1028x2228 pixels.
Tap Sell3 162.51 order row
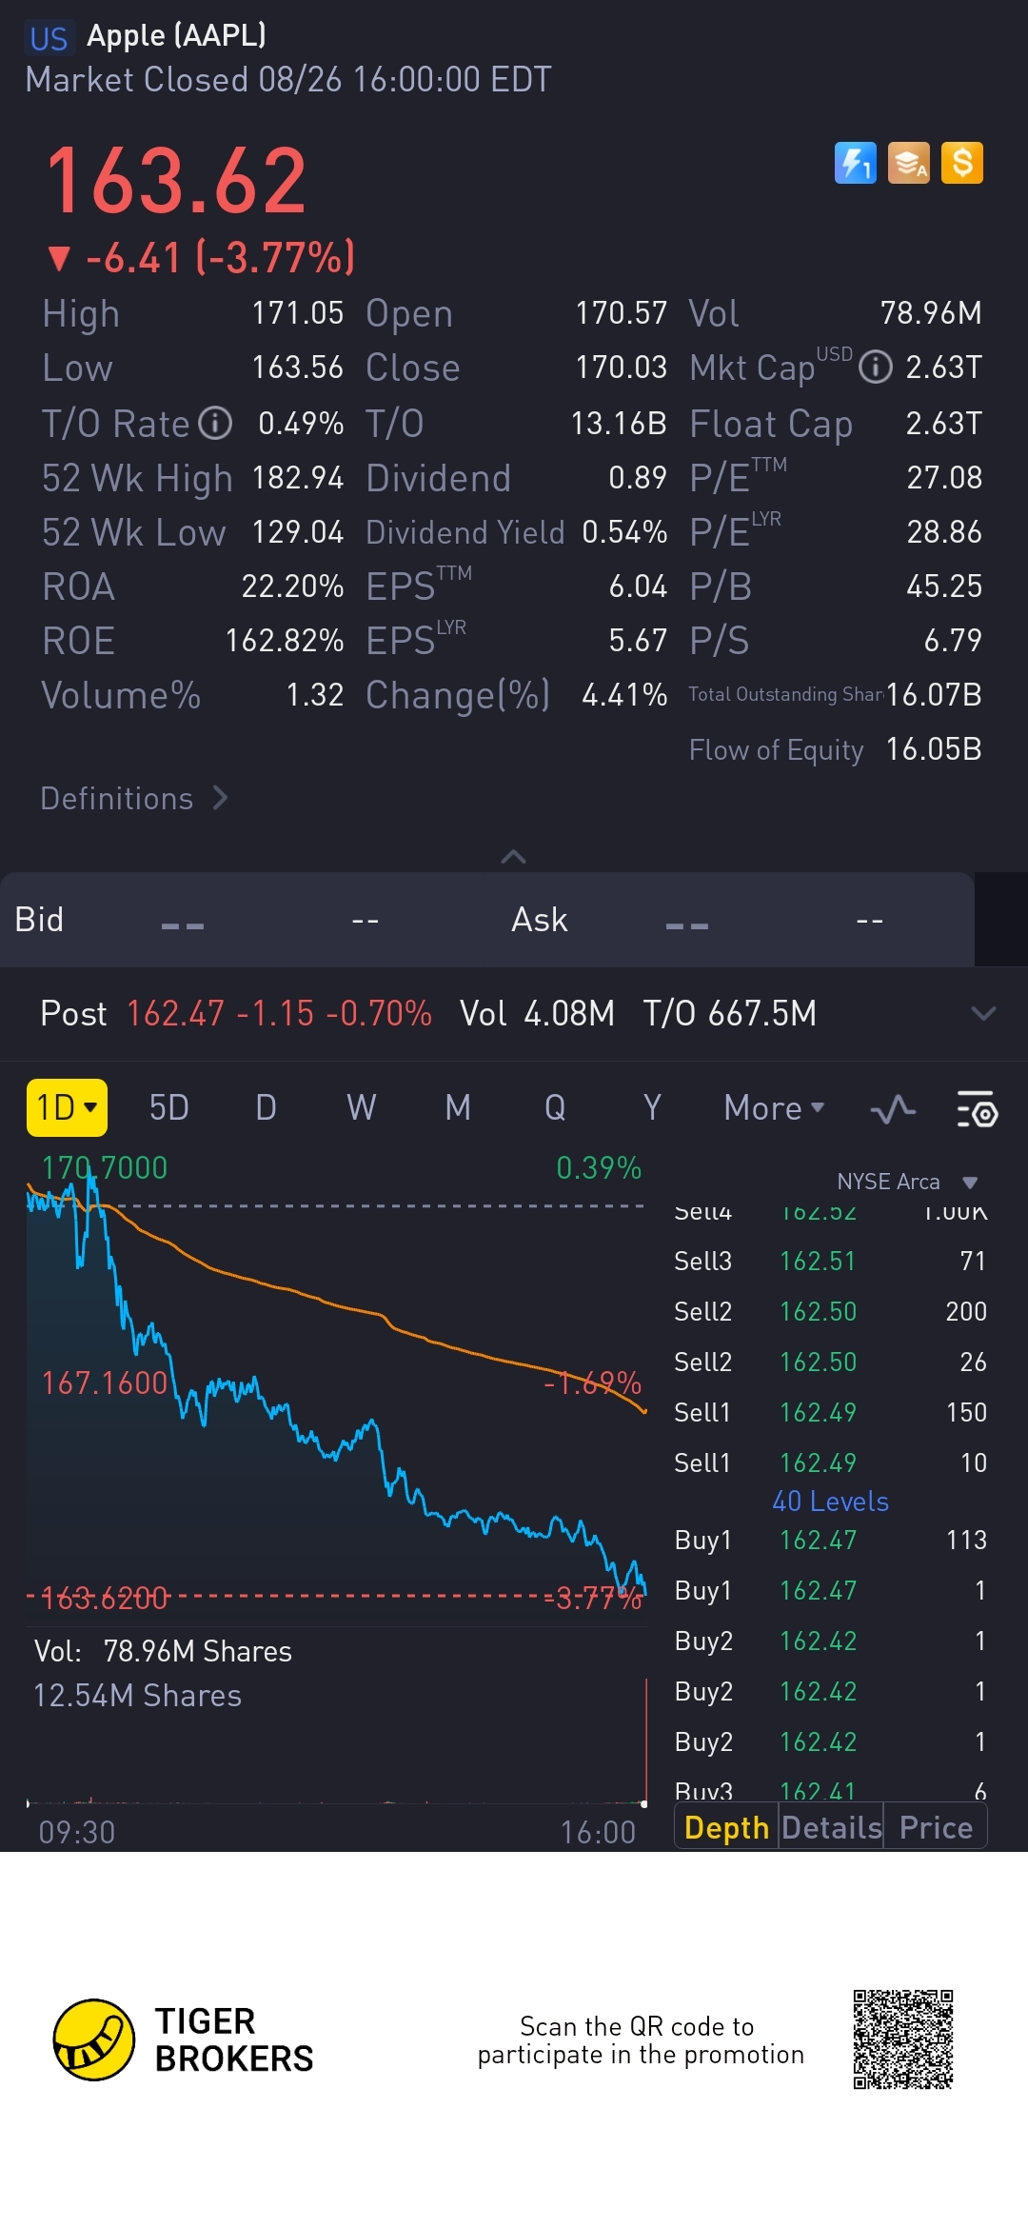pos(830,1261)
